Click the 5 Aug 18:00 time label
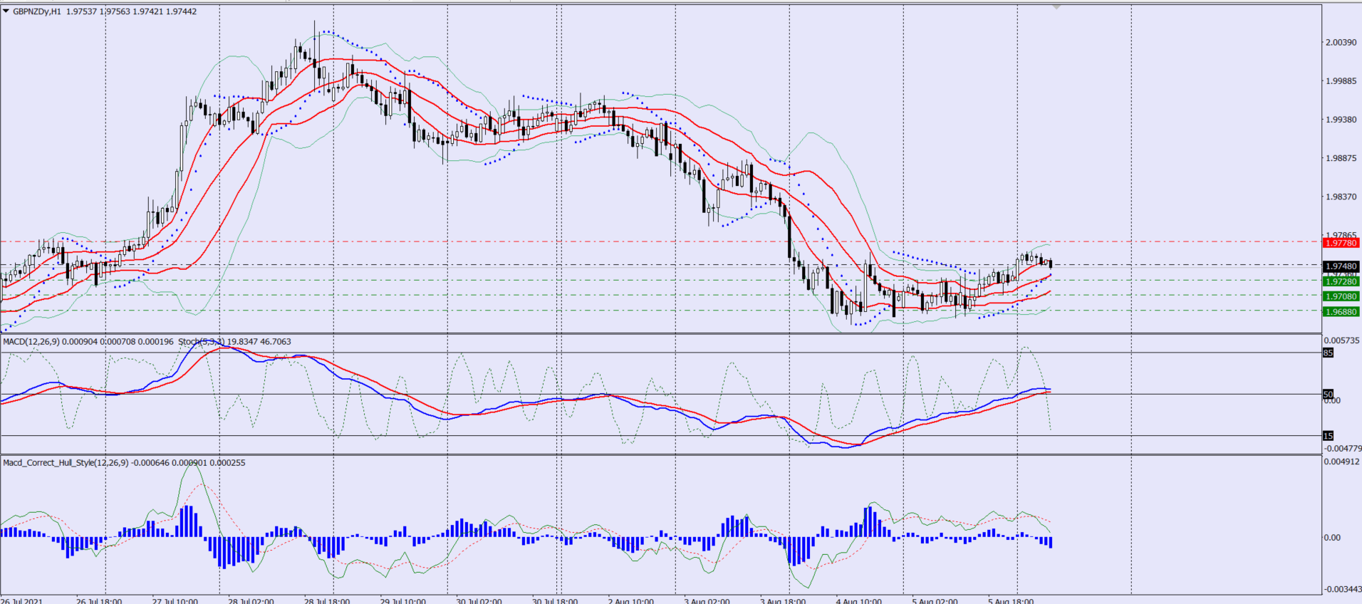This screenshot has height=604, width=1362. pos(1011,600)
